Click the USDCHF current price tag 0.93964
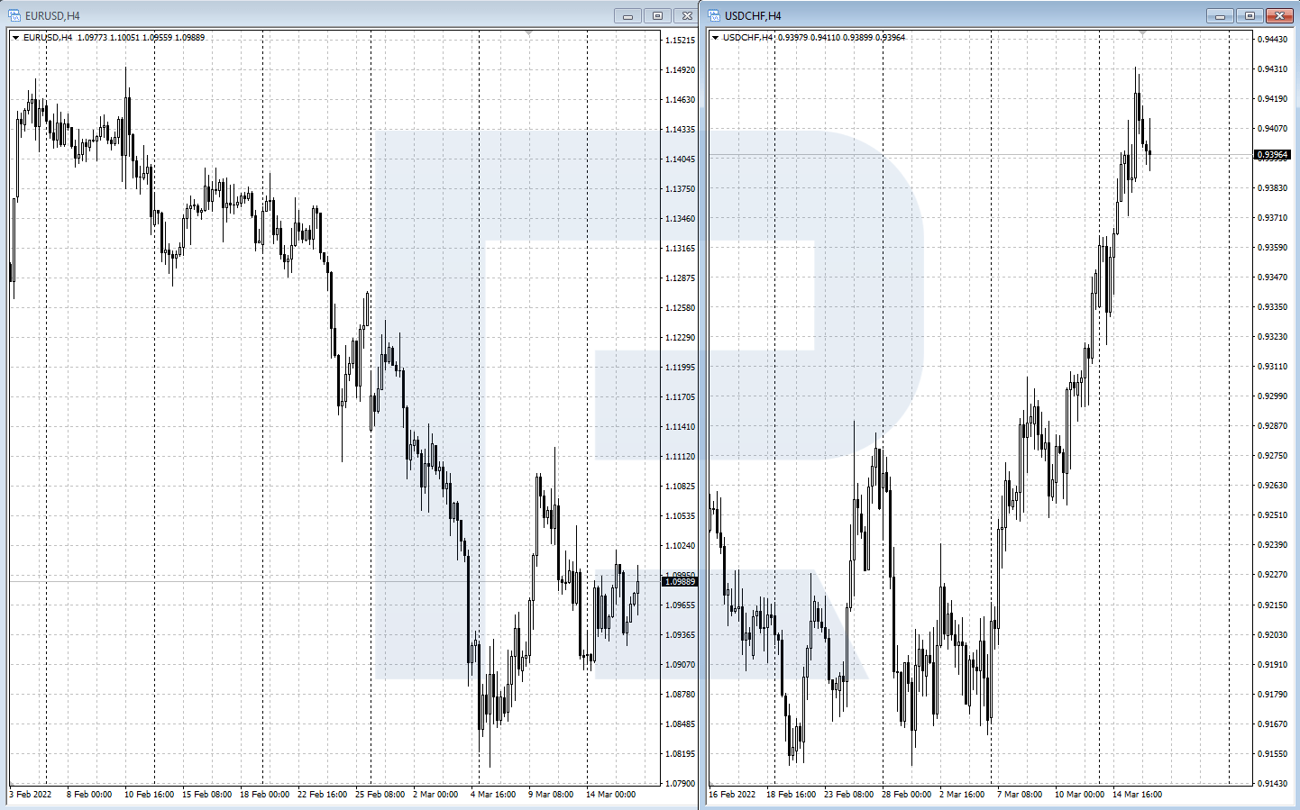 coord(1272,155)
